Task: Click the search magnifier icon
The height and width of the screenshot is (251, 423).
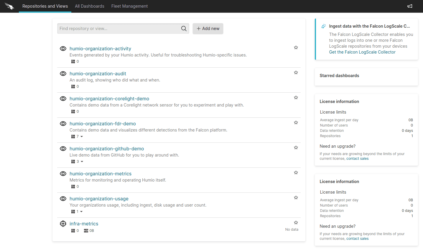Action: point(184,29)
